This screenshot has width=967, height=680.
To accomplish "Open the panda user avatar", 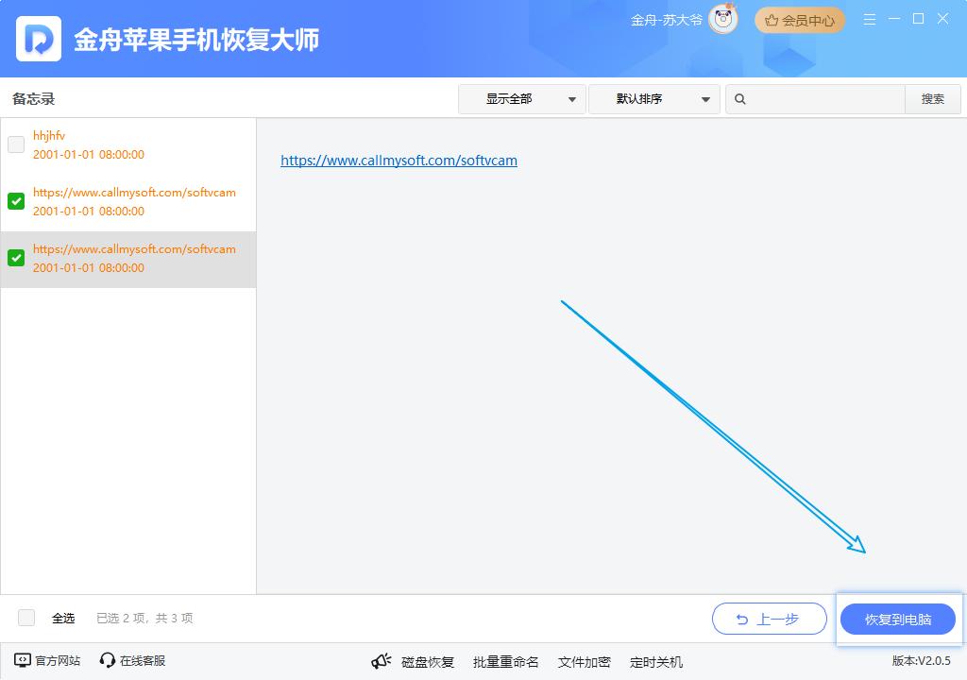I will (x=723, y=20).
